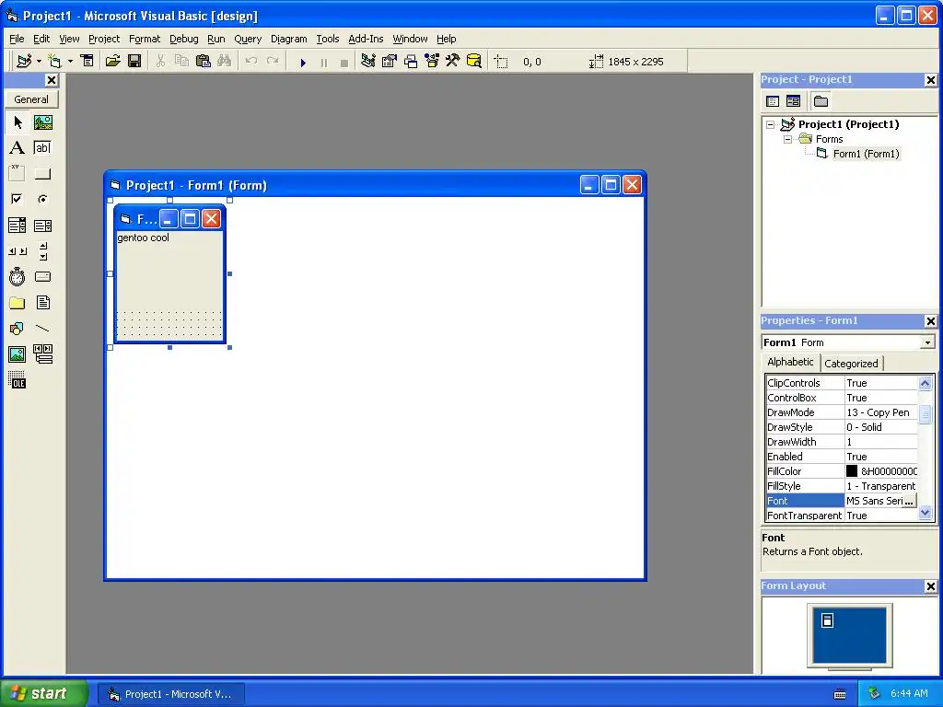Open the Add Project dropdown arrow
Viewport: 943px width, 707px height.
(x=39, y=62)
